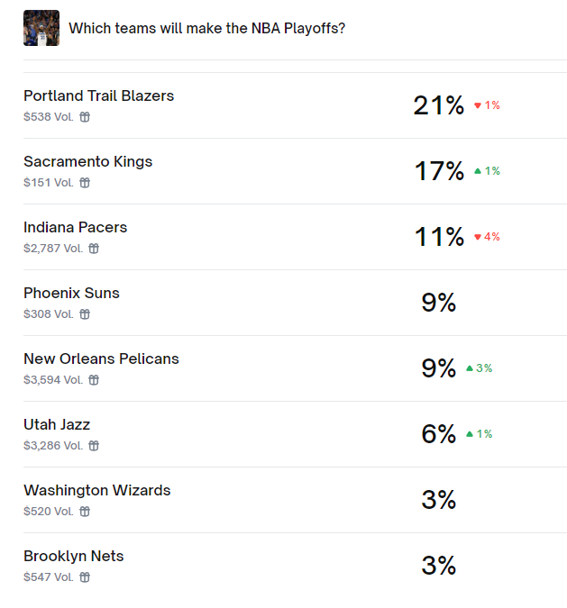Select the Utah Jazz 6% probability
The height and width of the screenshot is (608, 567).
pyautogui.click(x=438, y=433)
